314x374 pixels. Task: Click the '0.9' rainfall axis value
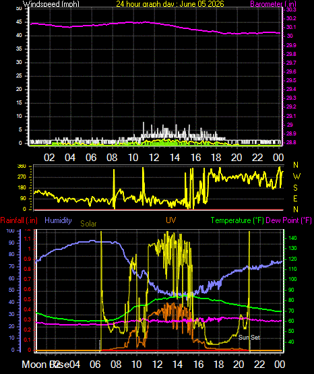pos(27,259)
